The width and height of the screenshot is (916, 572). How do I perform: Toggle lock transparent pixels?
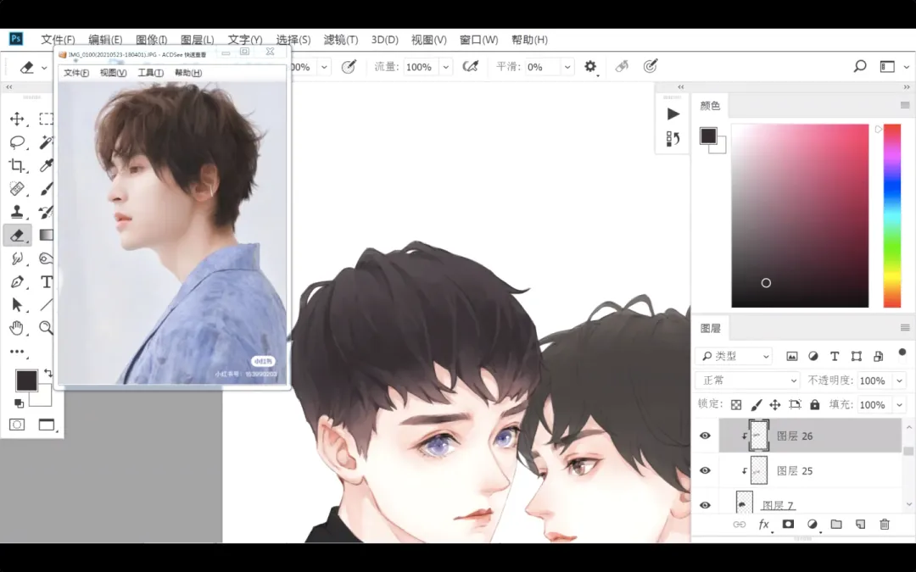tap(736, 404)
